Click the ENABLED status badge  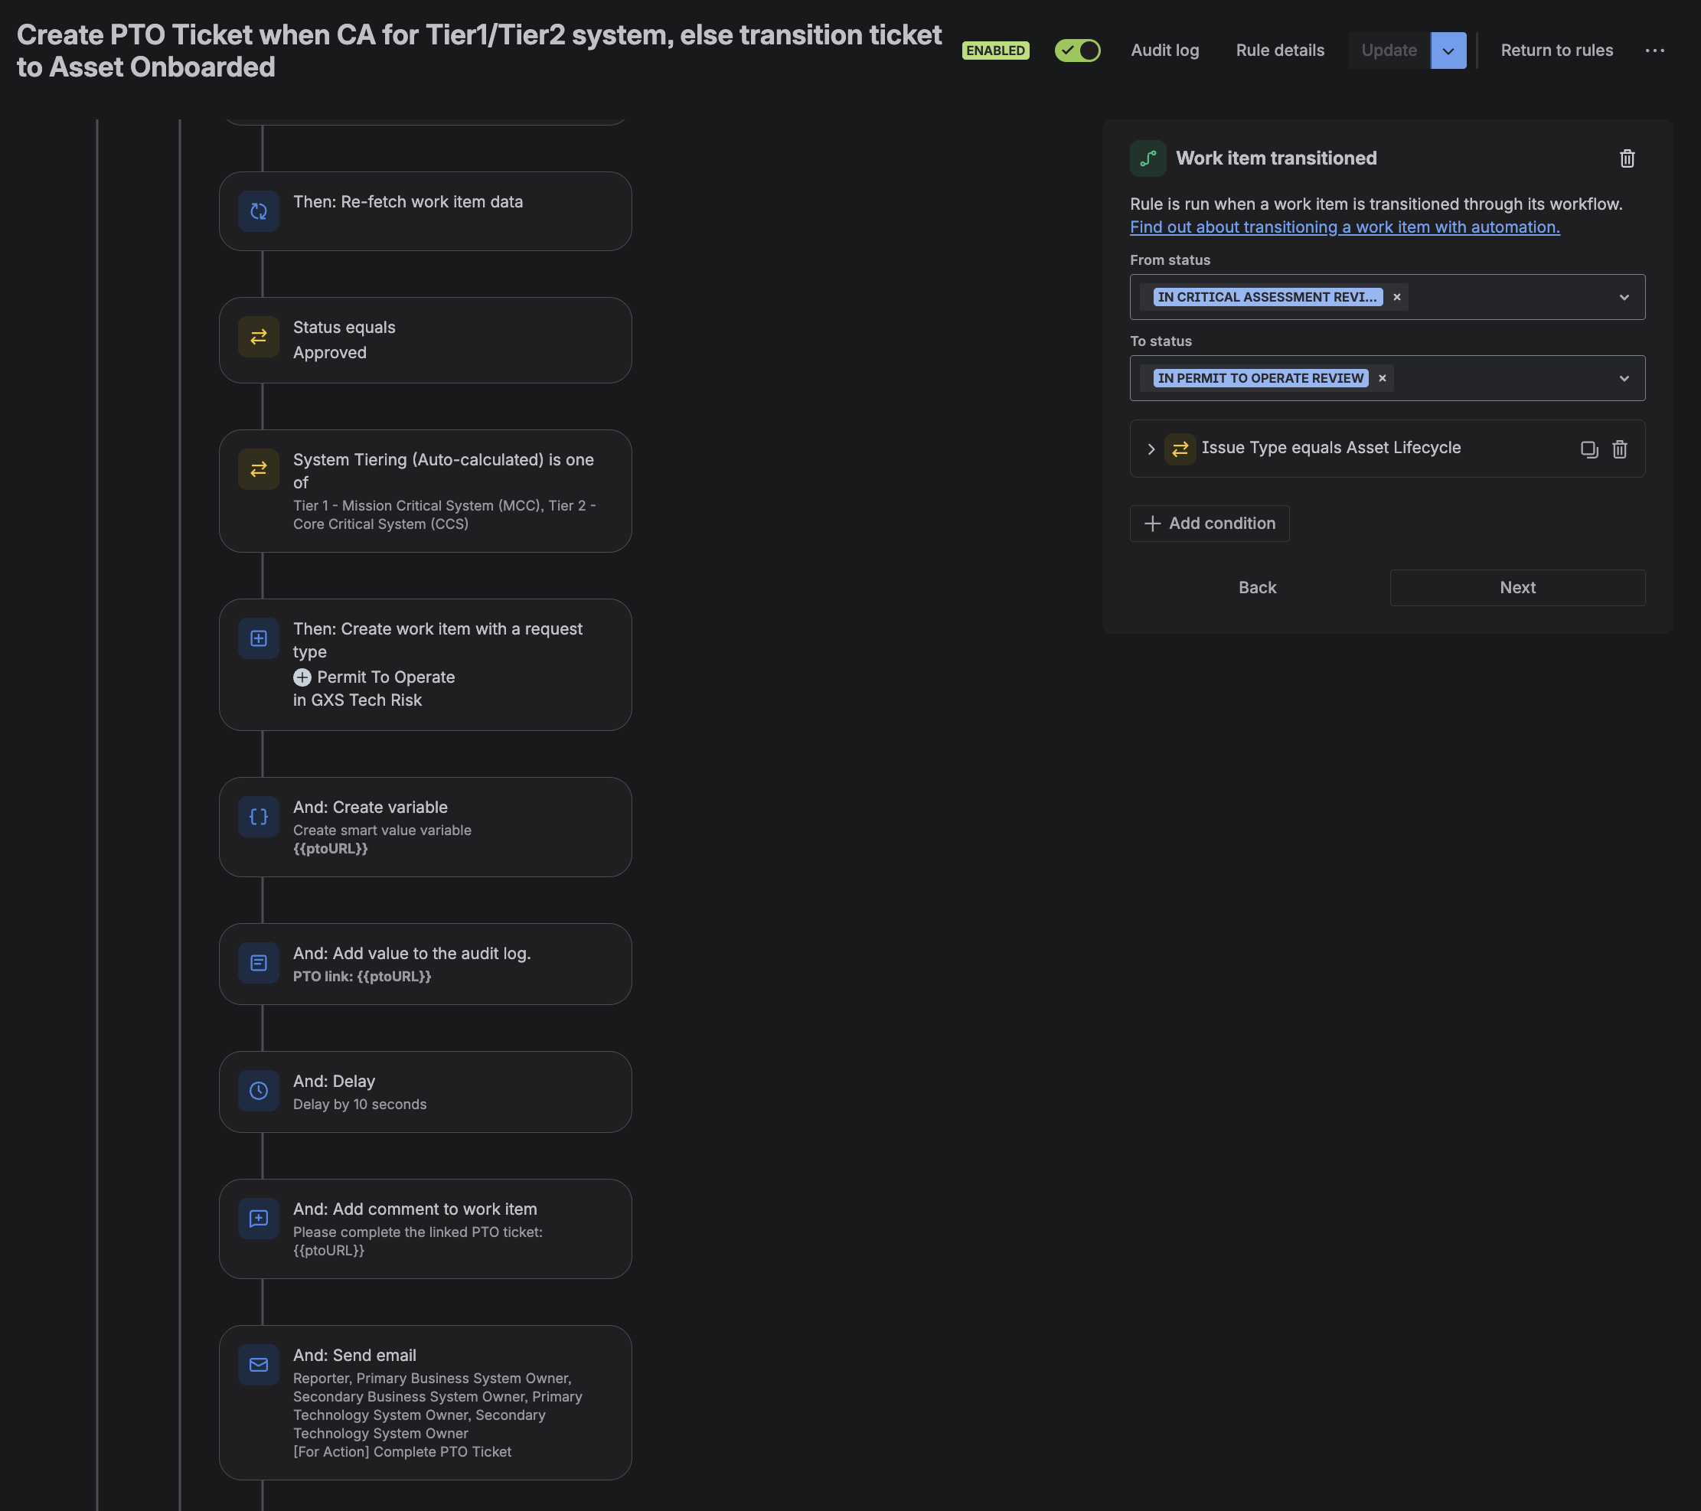(995, 51)
